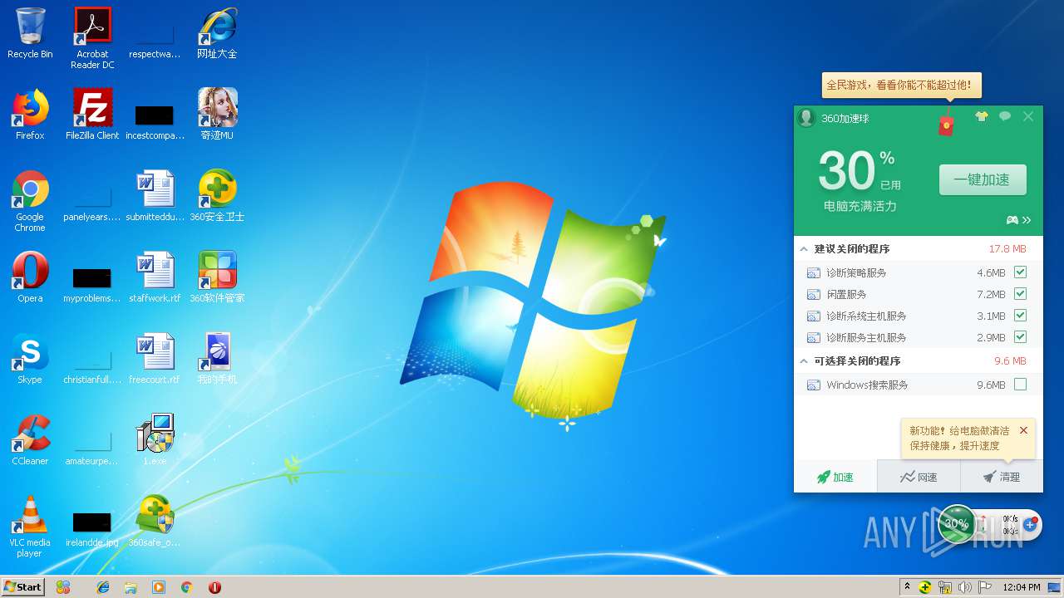Click the 12:04 PM taskbar clock
The height and width of the screenshot is (598, 1064).
pyautogui.click(x=1022, y=587)
